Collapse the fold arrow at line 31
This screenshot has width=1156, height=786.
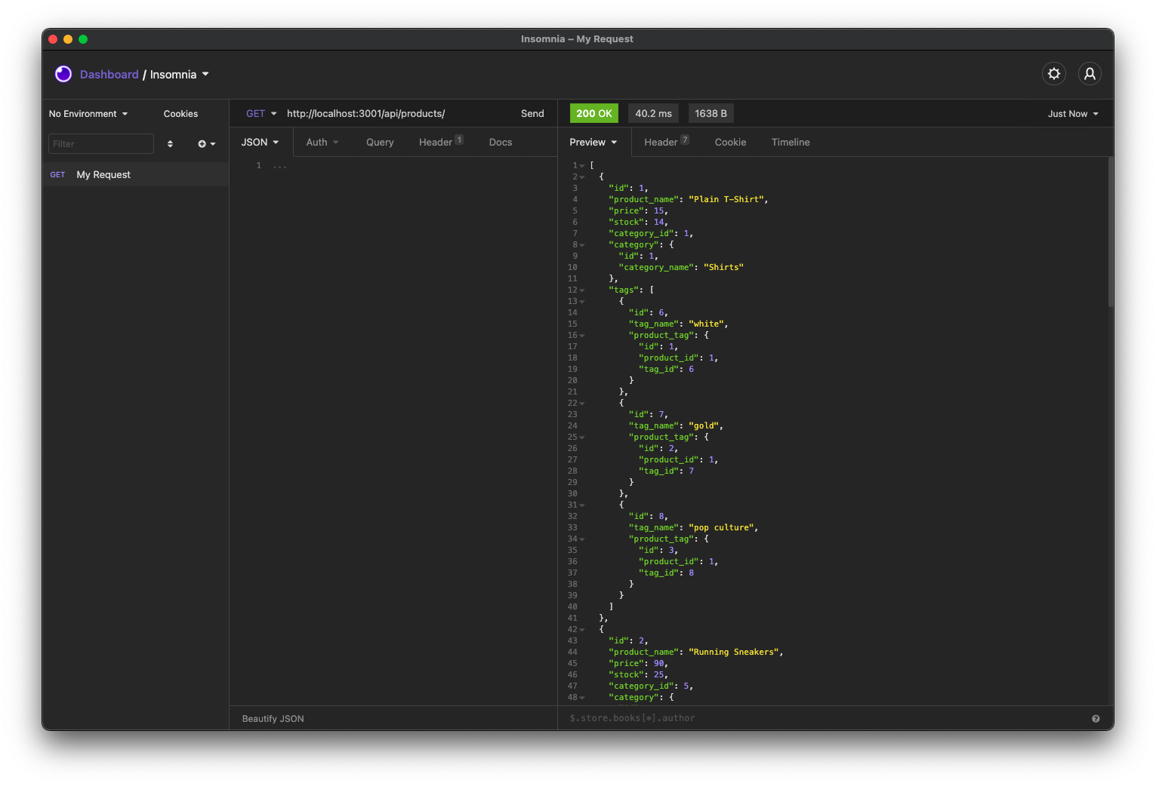(582, 505)
